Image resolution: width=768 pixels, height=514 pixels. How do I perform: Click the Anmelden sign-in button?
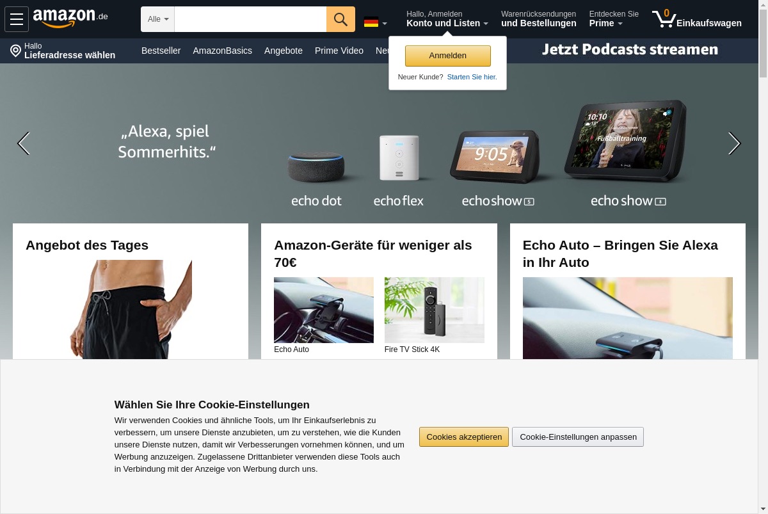pos(448,56)
